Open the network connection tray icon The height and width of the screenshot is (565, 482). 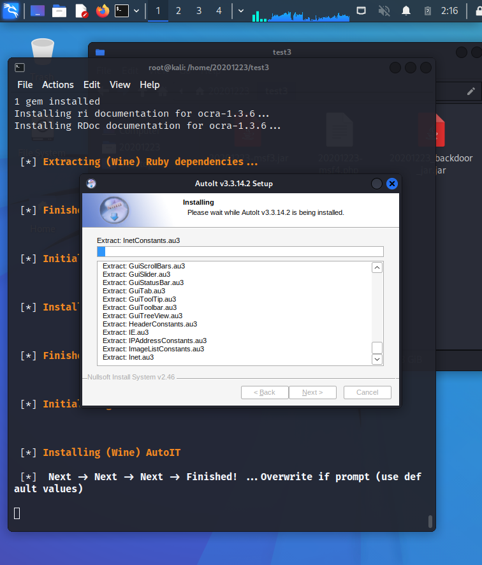tap(361, 11)
